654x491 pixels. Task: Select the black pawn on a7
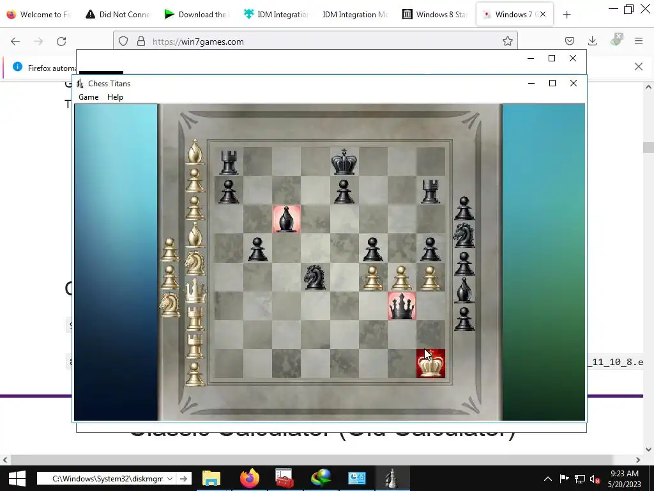[x=229, y=191]
